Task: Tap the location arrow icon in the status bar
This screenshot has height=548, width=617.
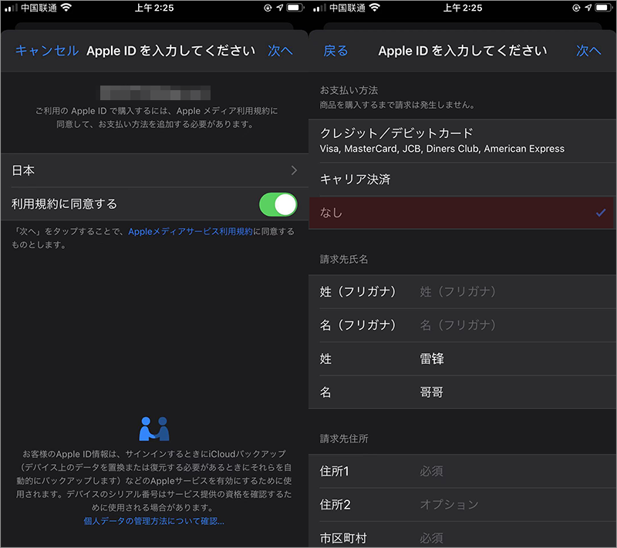Action: [280, 8]
